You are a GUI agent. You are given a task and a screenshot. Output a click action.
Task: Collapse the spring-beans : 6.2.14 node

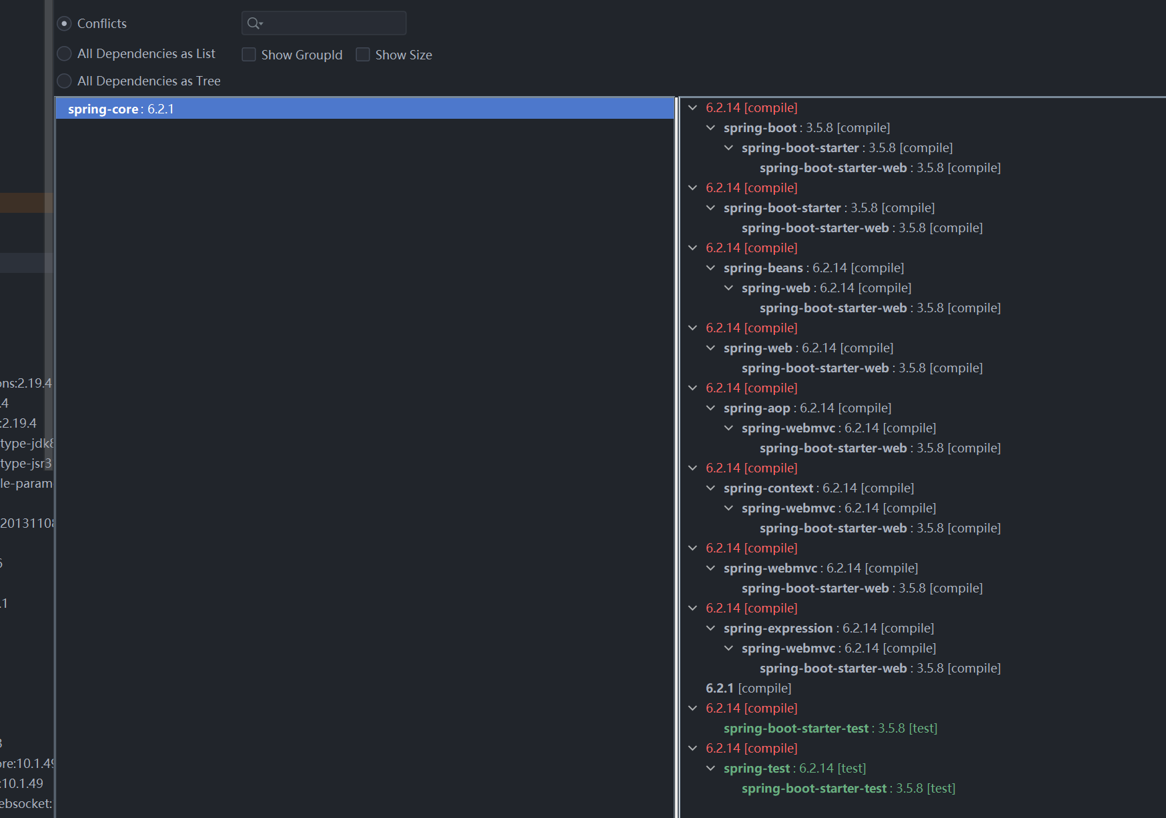[x=710, y=268]
